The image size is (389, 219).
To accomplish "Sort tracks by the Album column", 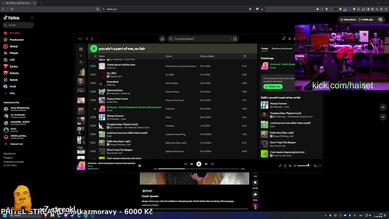I will tap(169, 56).
